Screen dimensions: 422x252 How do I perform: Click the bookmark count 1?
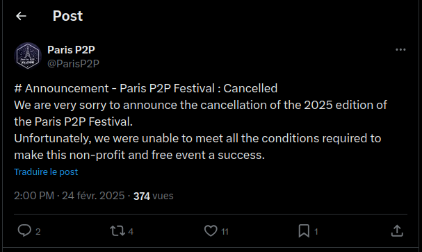(x=316, y=232)
